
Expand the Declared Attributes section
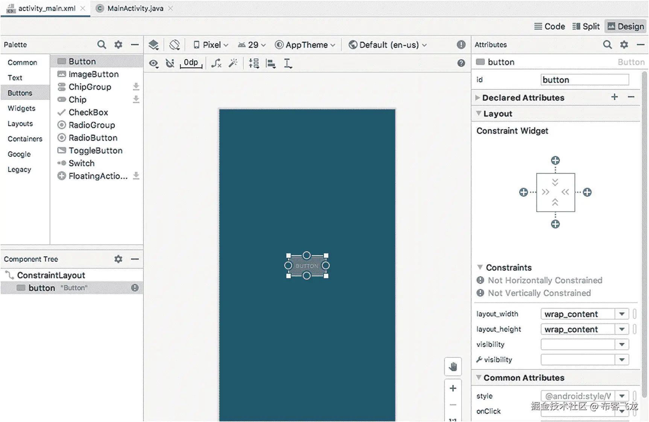click(478, 98)
